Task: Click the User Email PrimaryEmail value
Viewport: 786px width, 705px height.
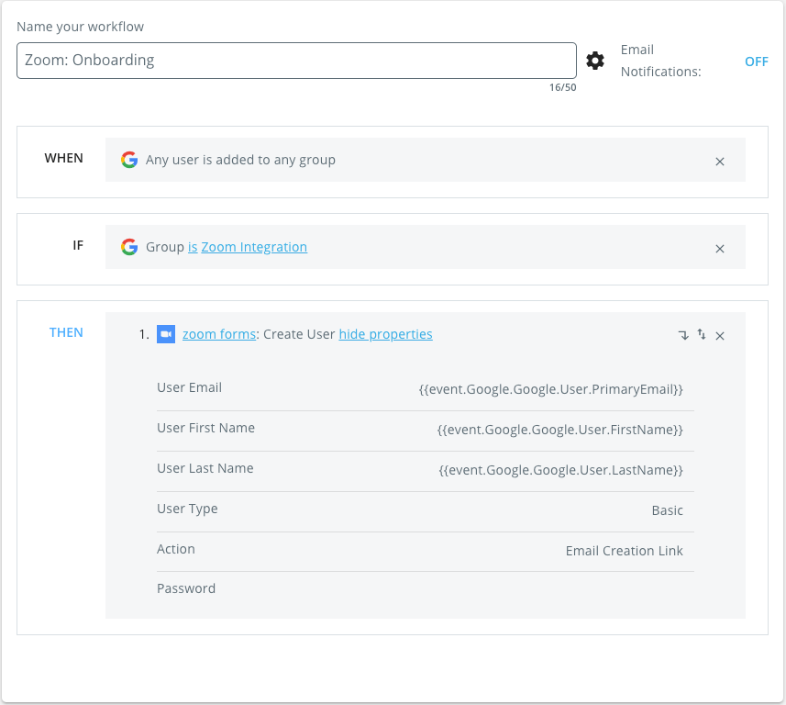Action: click(x=551, y=389)
